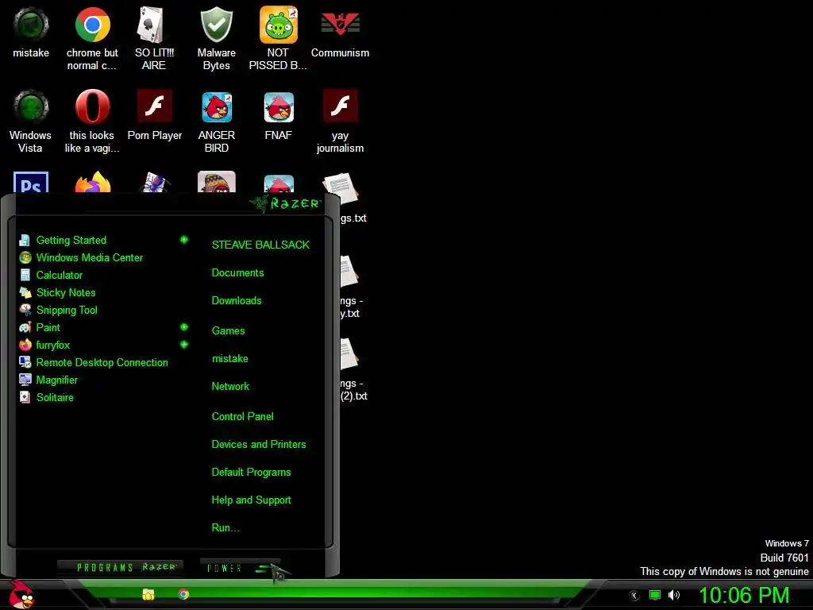
Task: Open Default Programs
Action: pyautogui.click(x=251, y=473)
